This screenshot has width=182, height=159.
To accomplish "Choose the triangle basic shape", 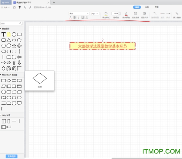I will click(9, 40).
